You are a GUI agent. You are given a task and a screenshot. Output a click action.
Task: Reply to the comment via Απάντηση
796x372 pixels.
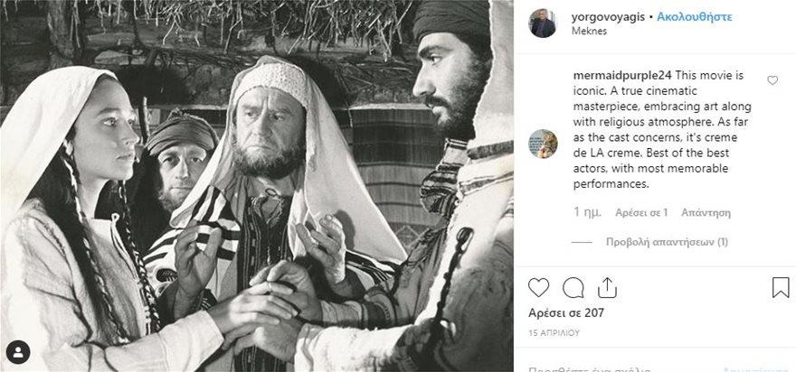coord(705,213)
